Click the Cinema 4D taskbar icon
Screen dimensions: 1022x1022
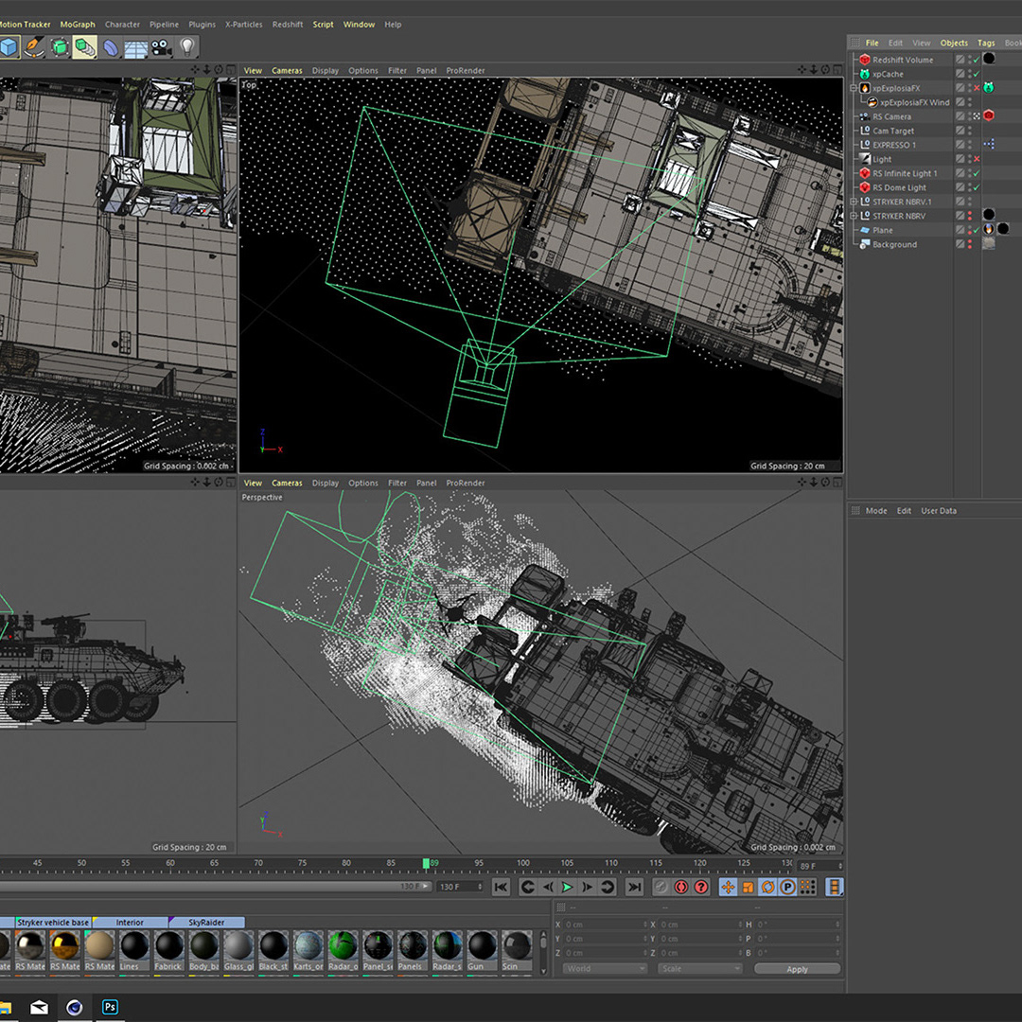pos(75,1007)
